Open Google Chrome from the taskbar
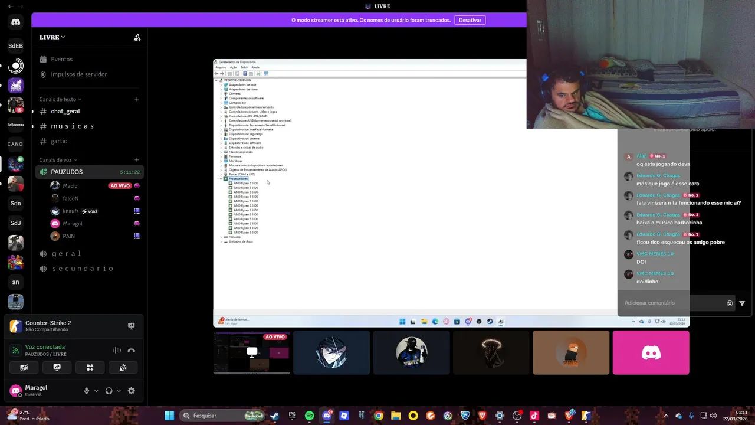The width and height of the screenshot is (755, 425). pyautogui.click(x=378, y=416)
